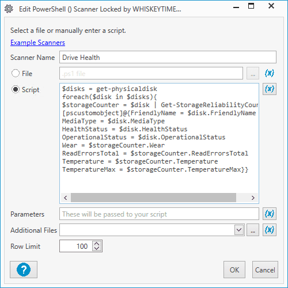
Task: Insert variable for File path field
Action: pyautogui.click(x=270, y=73)
